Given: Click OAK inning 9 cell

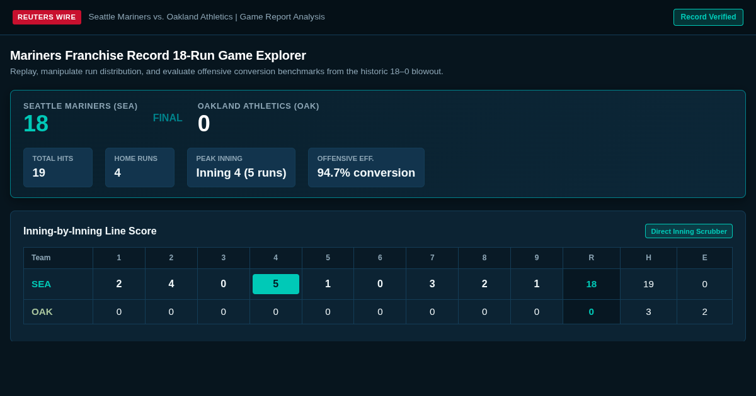Looking at the screenshot, I should 537,312.
